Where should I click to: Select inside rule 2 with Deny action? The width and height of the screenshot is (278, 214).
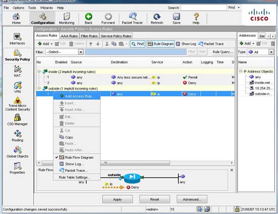(135, 83)
